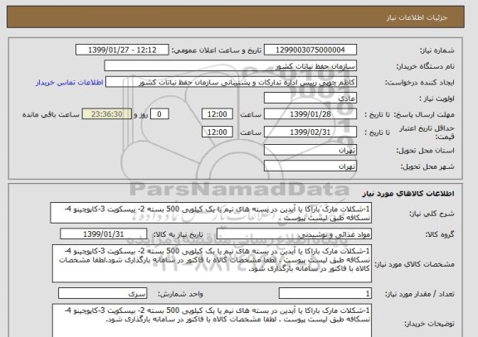The width and height of the screenshot is (478, 337).
Task: Click the price validity date 1399/02/31
Action: point(310,132)
